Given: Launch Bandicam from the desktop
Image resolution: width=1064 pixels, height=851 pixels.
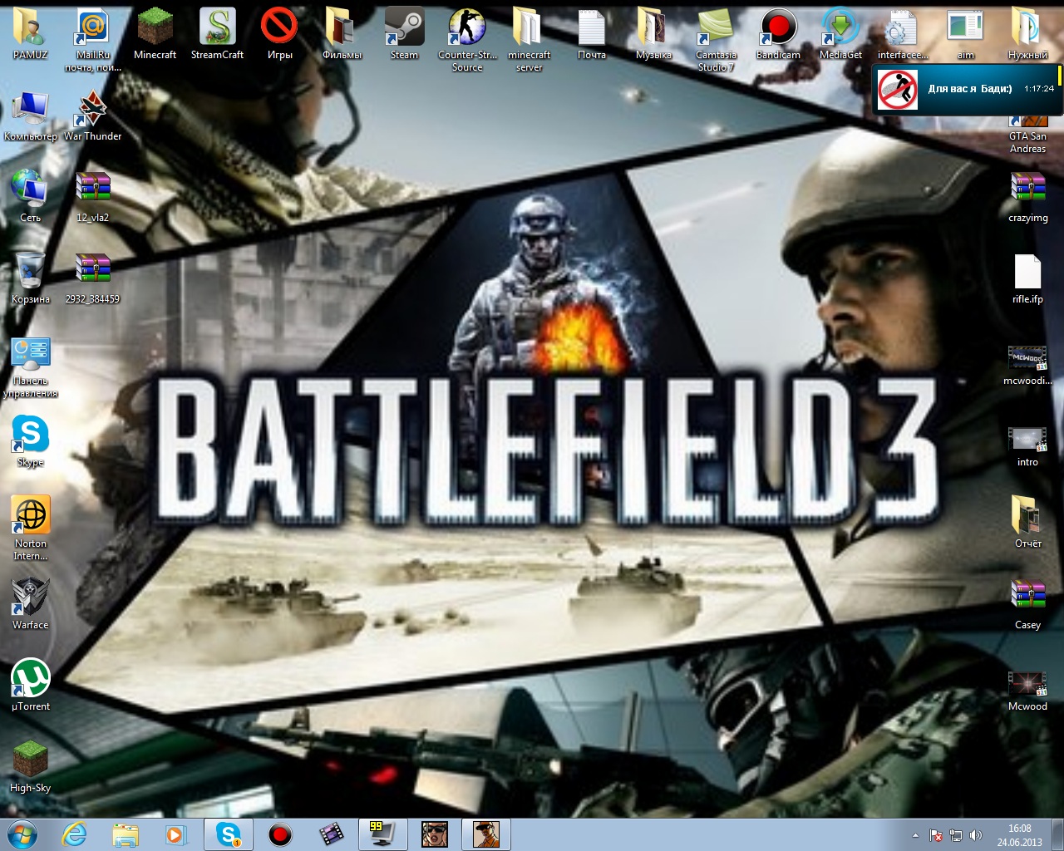Looking at the screenshot, I should [x=778, y=33].
